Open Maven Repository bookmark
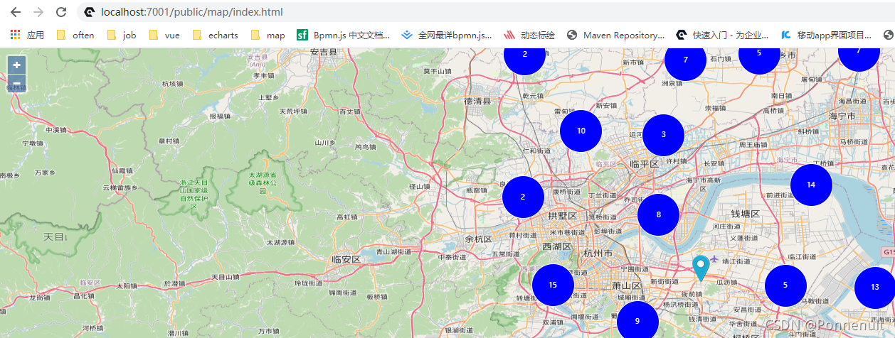 coord(616,35)
